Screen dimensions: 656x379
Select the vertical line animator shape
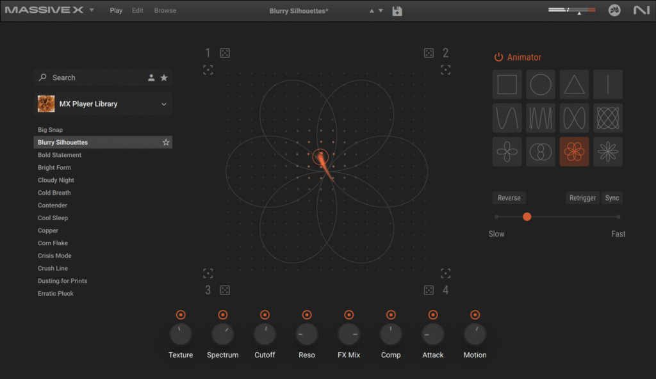point(608,85)
